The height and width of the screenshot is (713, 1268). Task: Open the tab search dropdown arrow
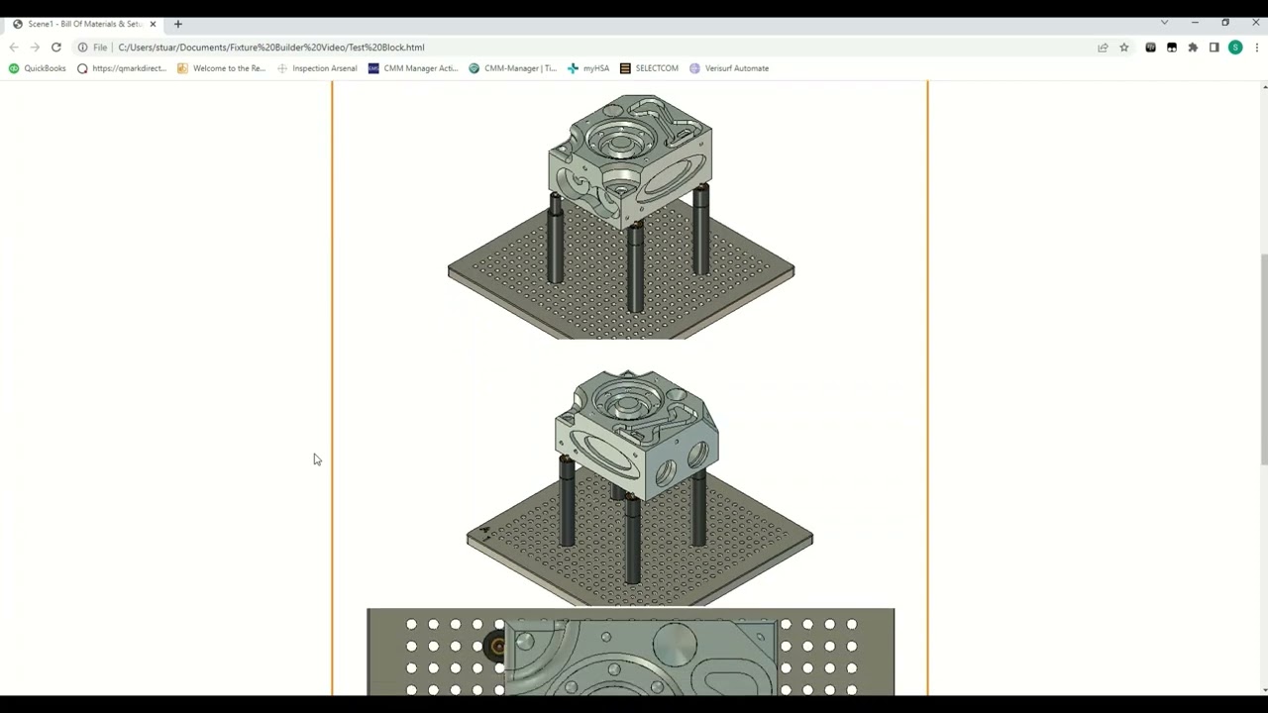(x=1164, y=23)
